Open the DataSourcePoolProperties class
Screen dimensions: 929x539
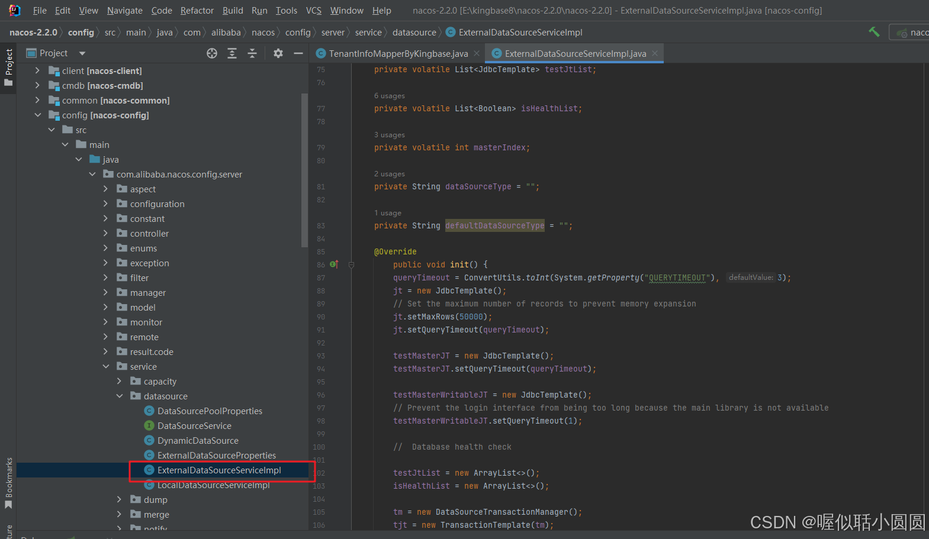210,411
